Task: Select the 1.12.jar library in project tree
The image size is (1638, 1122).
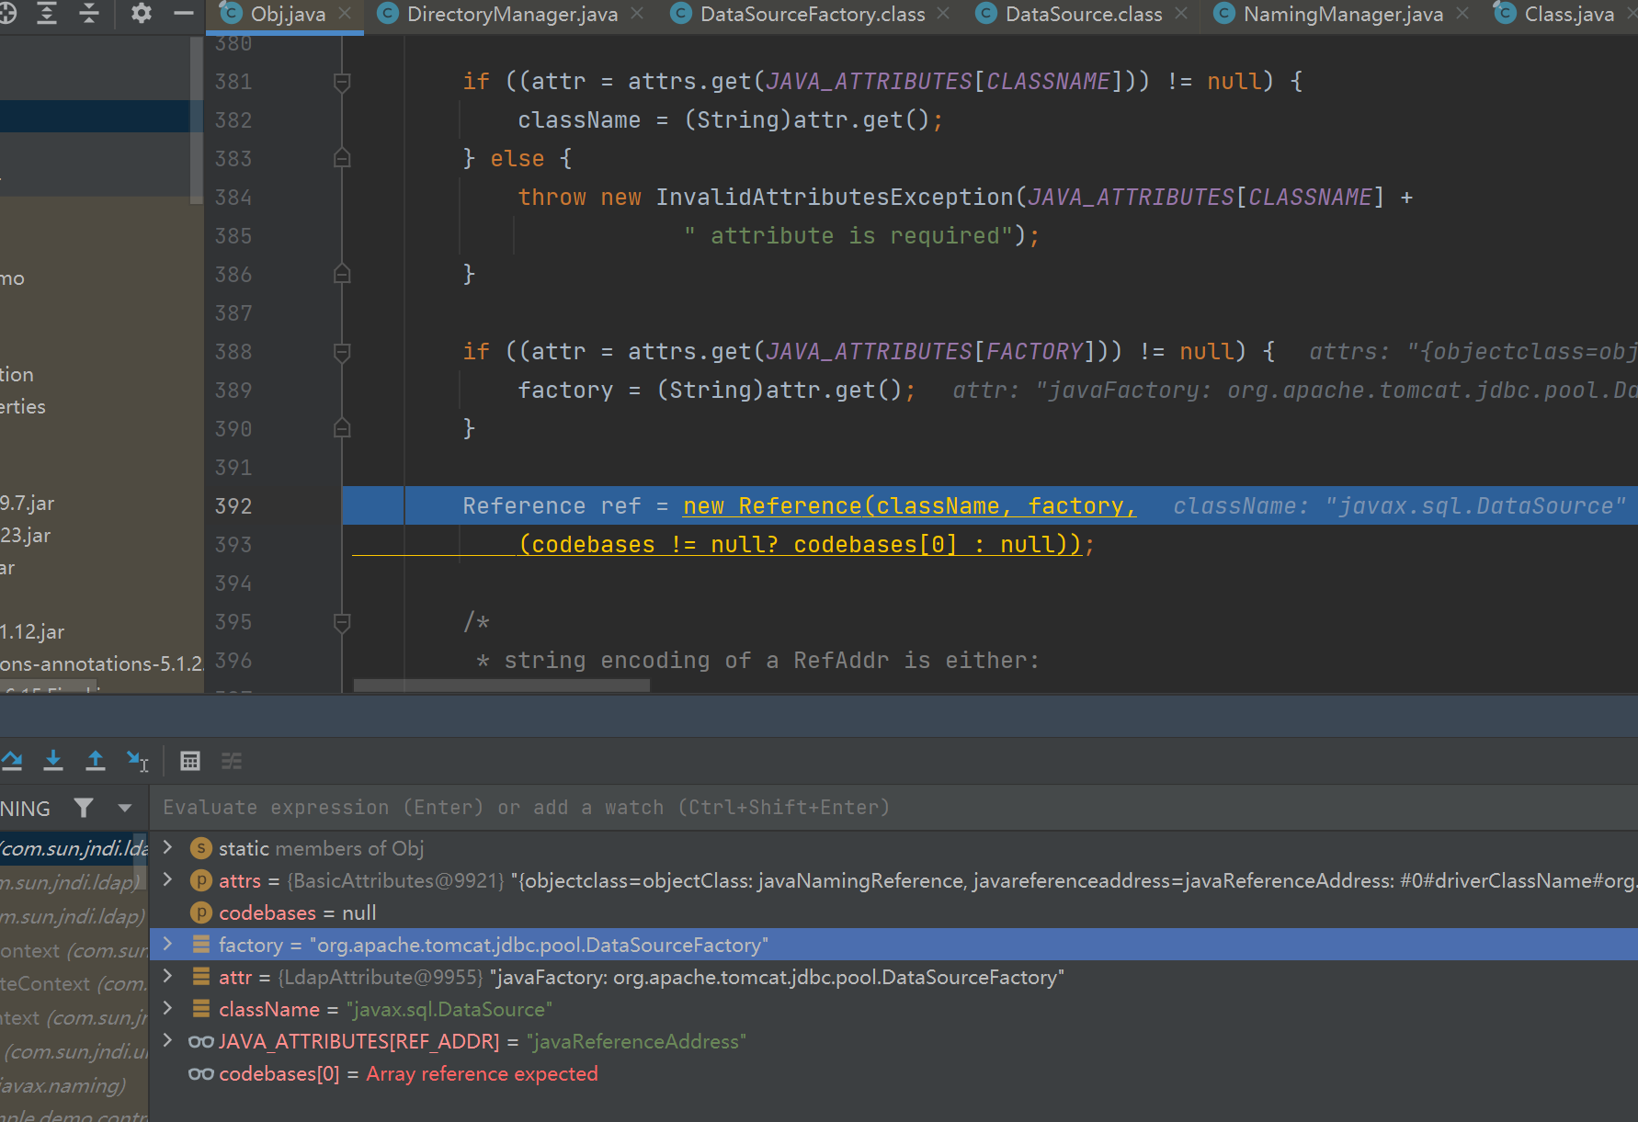Action: 32,631
